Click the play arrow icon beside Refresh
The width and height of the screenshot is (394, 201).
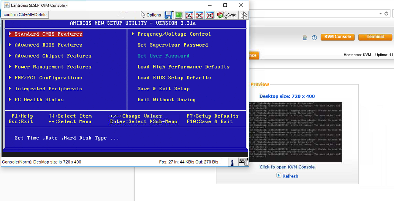[x=278, y=176]
